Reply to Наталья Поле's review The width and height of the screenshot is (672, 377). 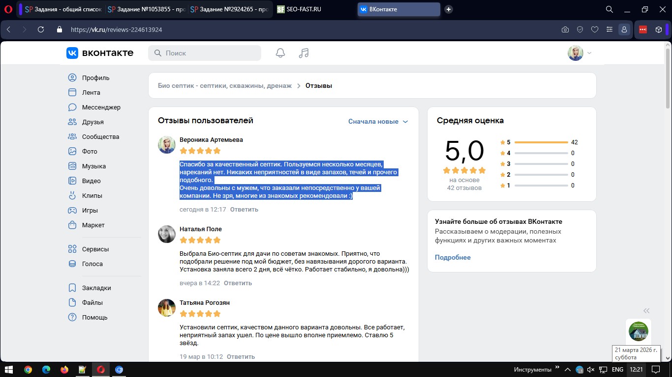(238, 283)
